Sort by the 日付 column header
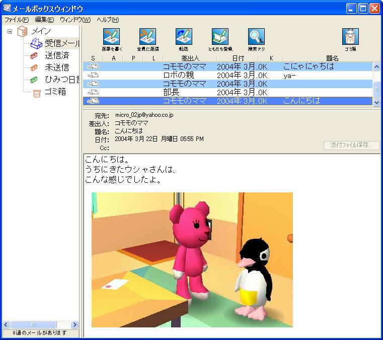The image size is (383, 340). pos(238,58)
